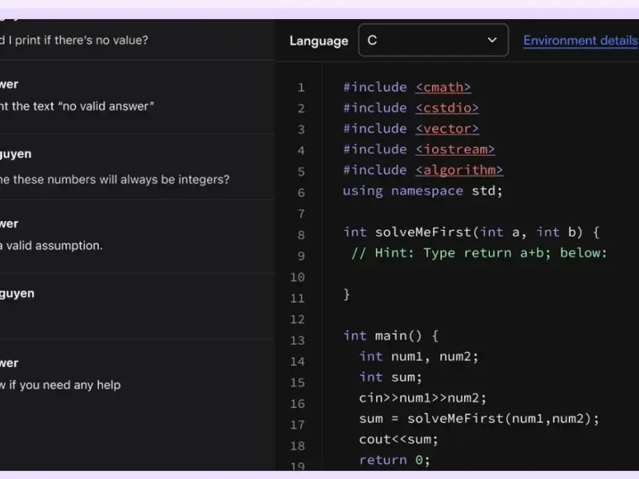
Task: Click line number 13 in the gutter
Action: 297,340
